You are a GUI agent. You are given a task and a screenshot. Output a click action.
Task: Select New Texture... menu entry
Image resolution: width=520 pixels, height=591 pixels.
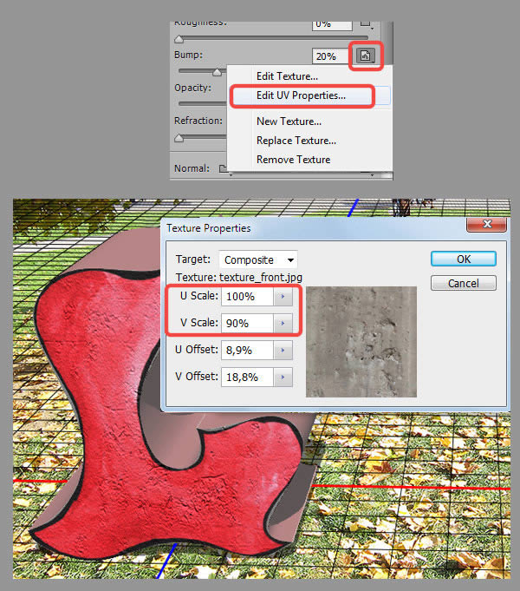289,121
